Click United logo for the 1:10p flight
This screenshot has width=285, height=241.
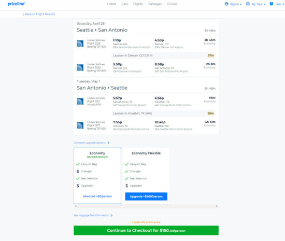point(80,44)
